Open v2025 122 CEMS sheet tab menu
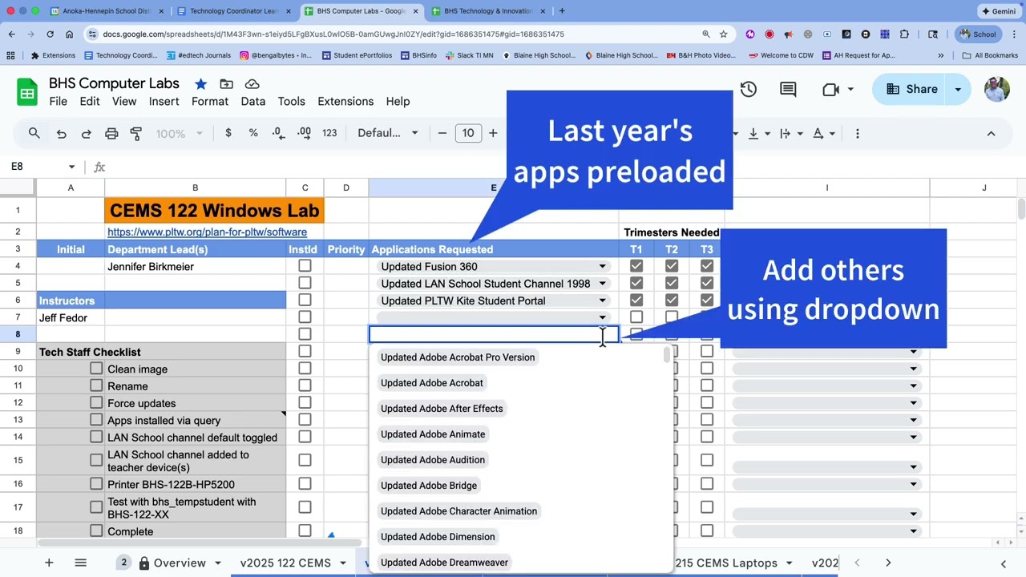Image resolution: width=1026 pixels, height=577 pixels. pyautogui.click(x=343, y=563)
